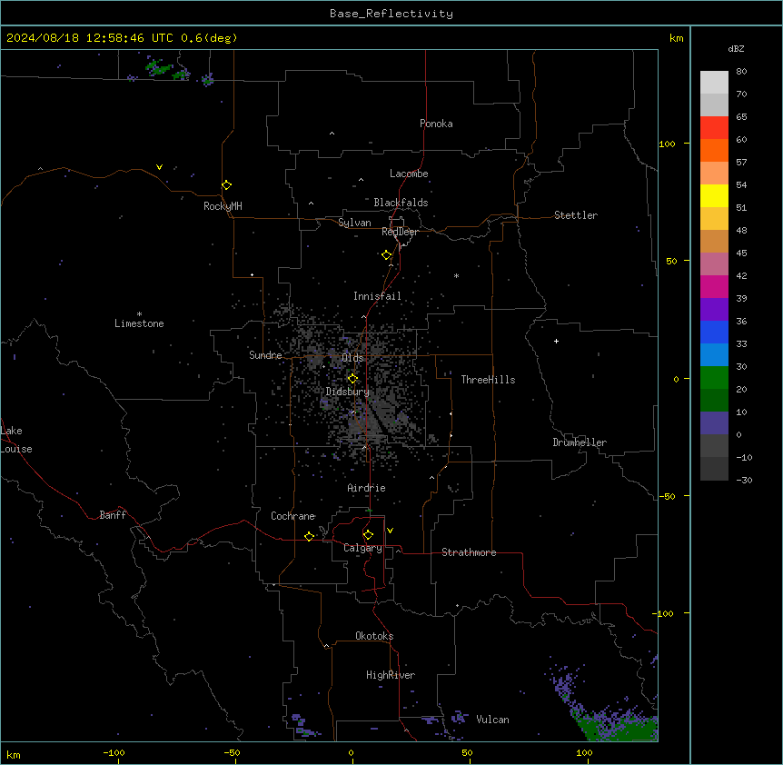Click the HighRiver city label
The width and height of the screenshot is (783, 765).
click(x=391, y=675)
